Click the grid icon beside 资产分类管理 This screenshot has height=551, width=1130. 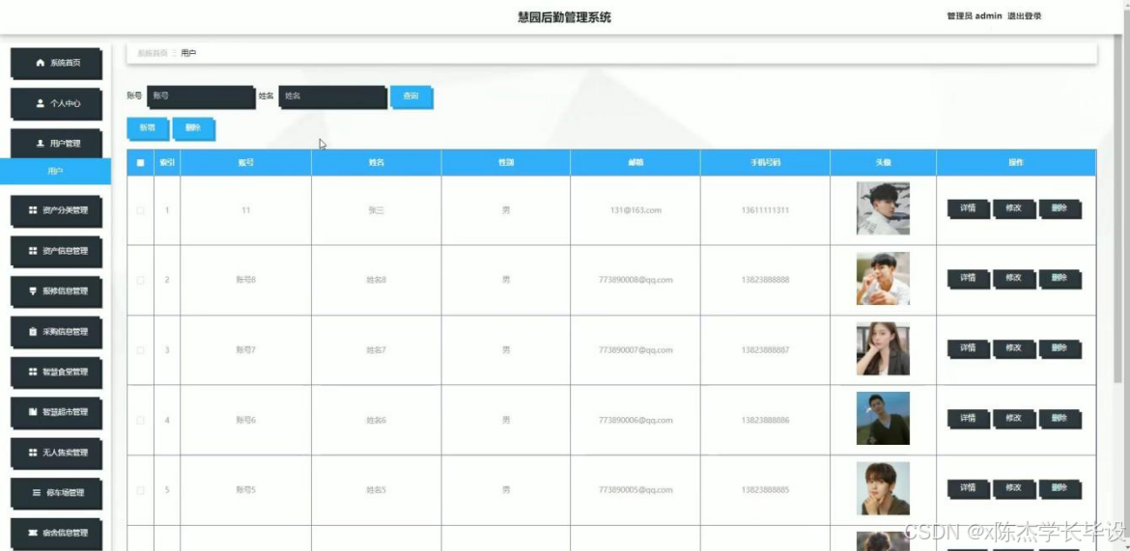pyautogui.click(x=33, y=211)
